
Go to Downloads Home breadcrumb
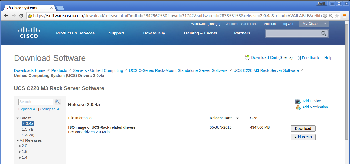(30, 70)
